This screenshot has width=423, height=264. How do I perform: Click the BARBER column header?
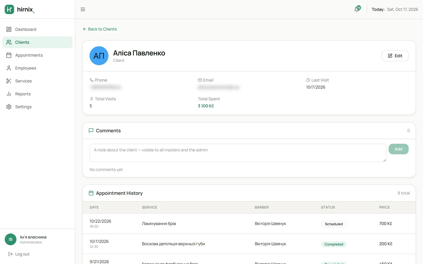point(262,208)
